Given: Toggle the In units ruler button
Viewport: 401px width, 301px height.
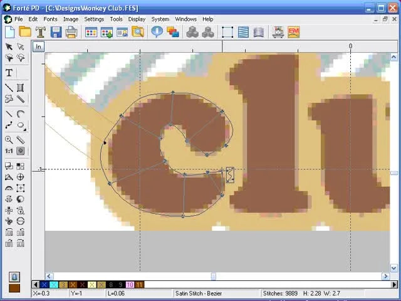Looking at the screenshot, I should (x=38, y=46).
